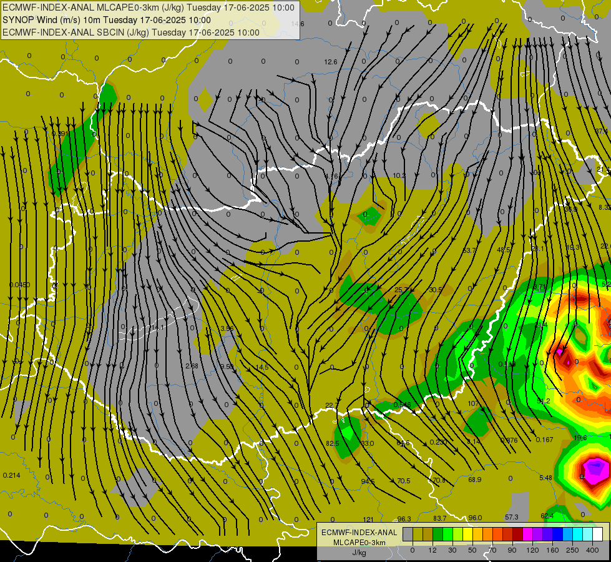The image size is (611, 562).
Task: Select the magenta swatch in the color legend
Action: point(527,535)
